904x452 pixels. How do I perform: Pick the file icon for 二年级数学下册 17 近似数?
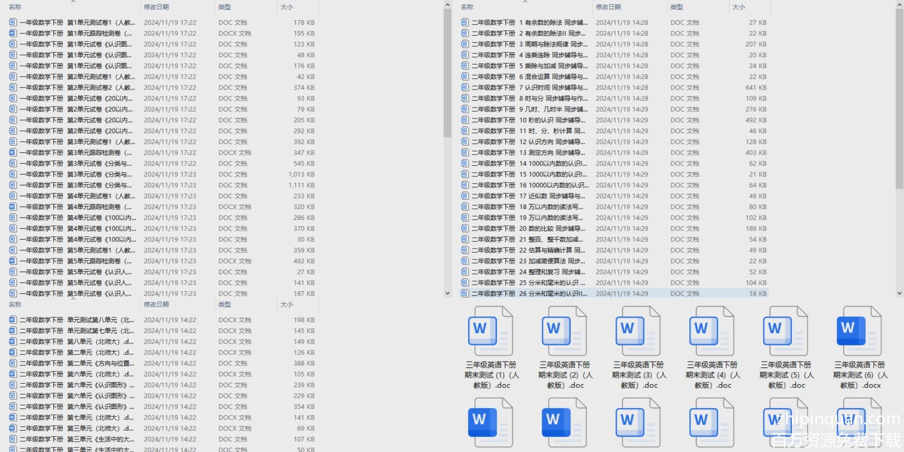click(x=465, y=196)
